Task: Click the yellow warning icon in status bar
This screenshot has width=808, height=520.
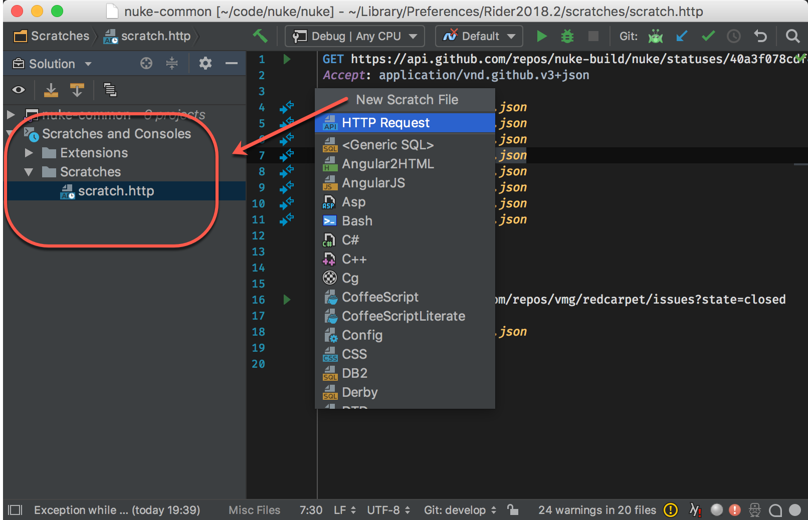Action: point(670,510)
